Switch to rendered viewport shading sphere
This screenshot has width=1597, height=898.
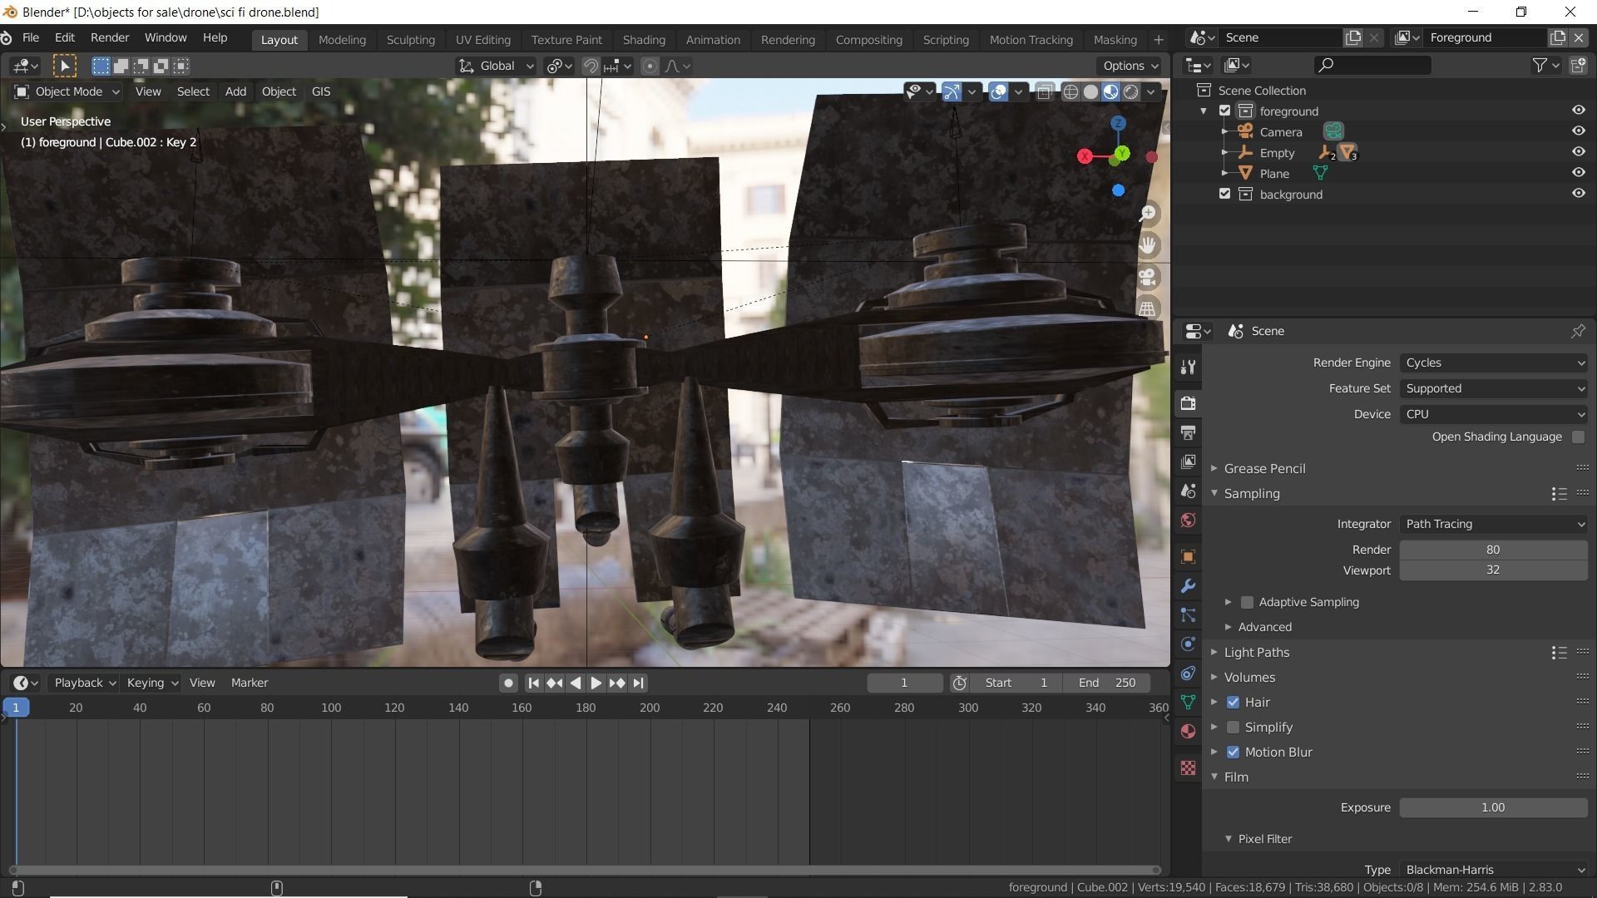click(x=1131, y=91)
